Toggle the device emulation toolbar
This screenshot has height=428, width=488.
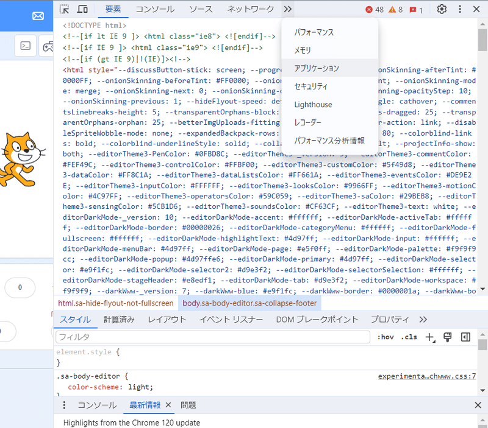84,9
